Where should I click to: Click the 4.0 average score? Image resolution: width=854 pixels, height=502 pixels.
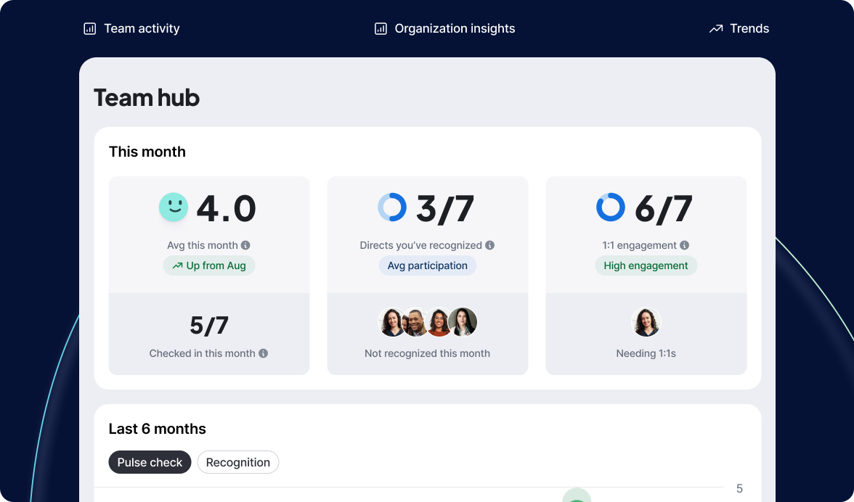coord(226,208)
